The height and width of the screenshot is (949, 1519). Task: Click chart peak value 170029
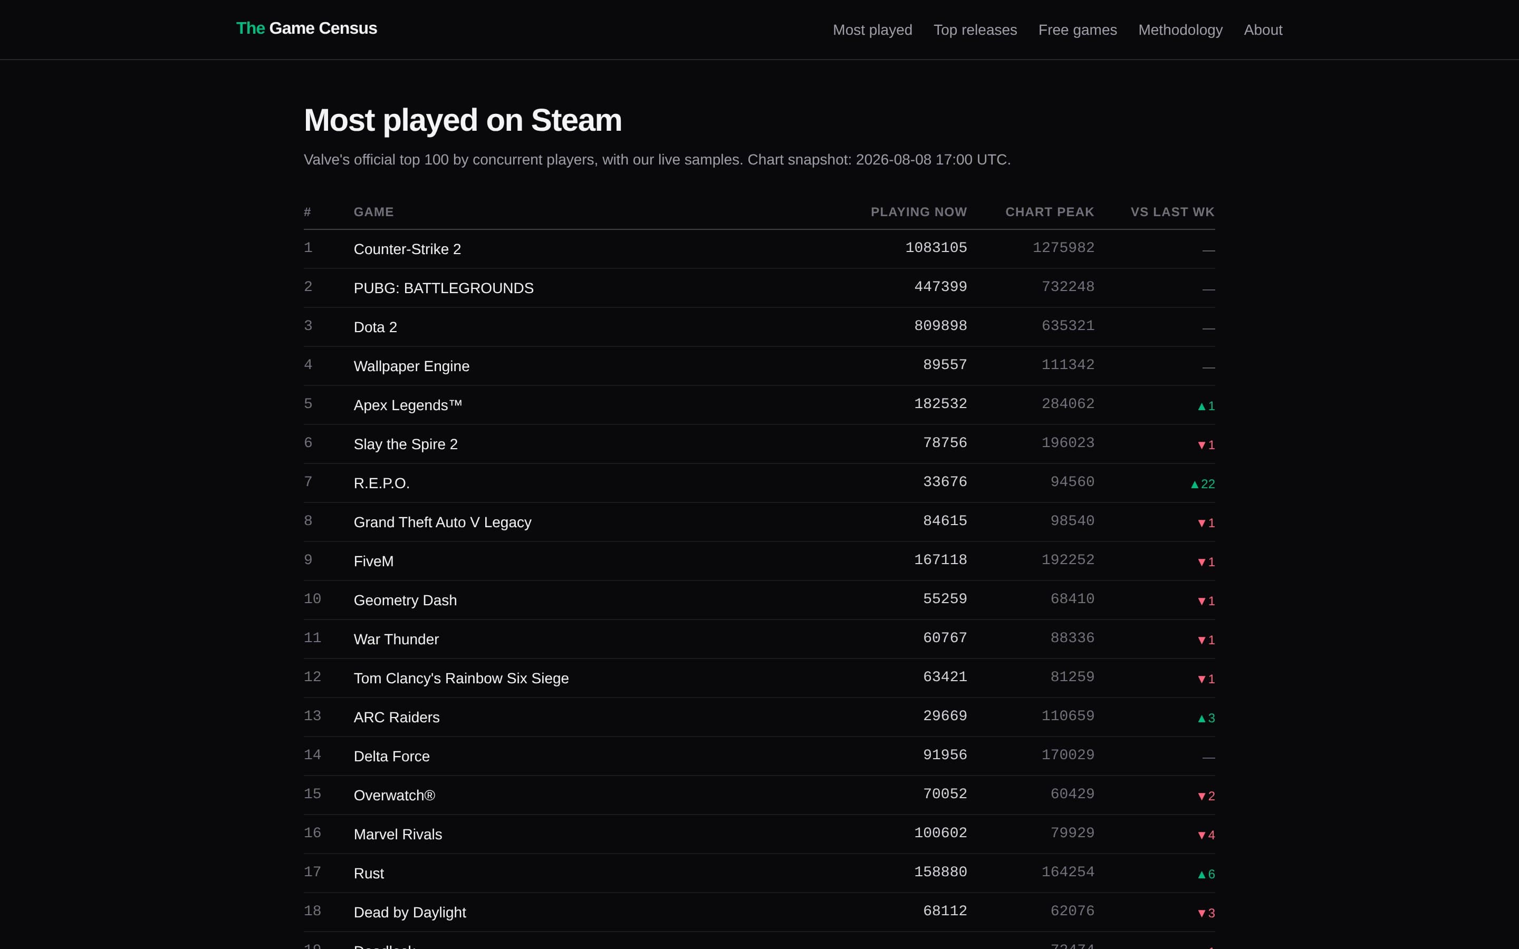click(x=1068, y=754)
